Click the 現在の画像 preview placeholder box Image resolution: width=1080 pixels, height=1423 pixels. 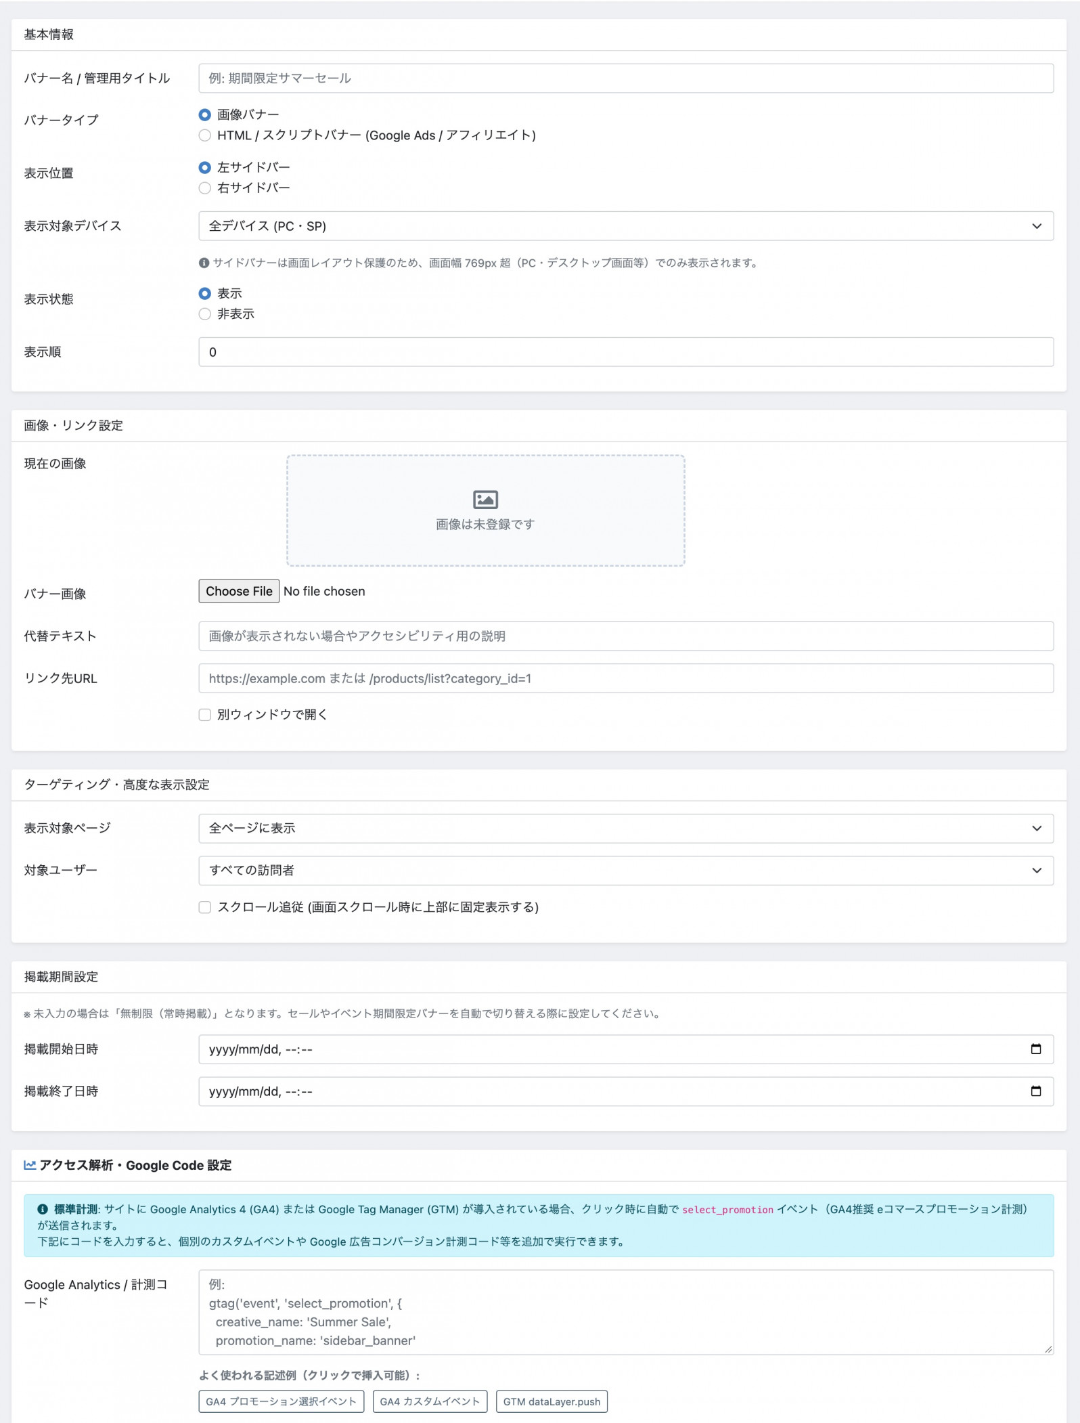tap(486, 510)
